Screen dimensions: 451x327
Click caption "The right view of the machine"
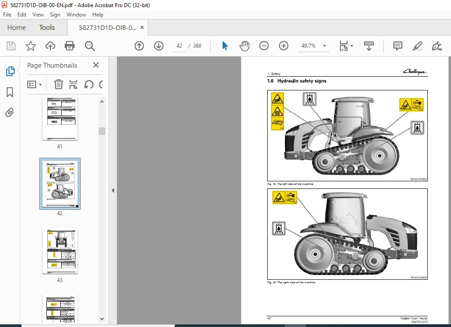[x=296, y=282]
